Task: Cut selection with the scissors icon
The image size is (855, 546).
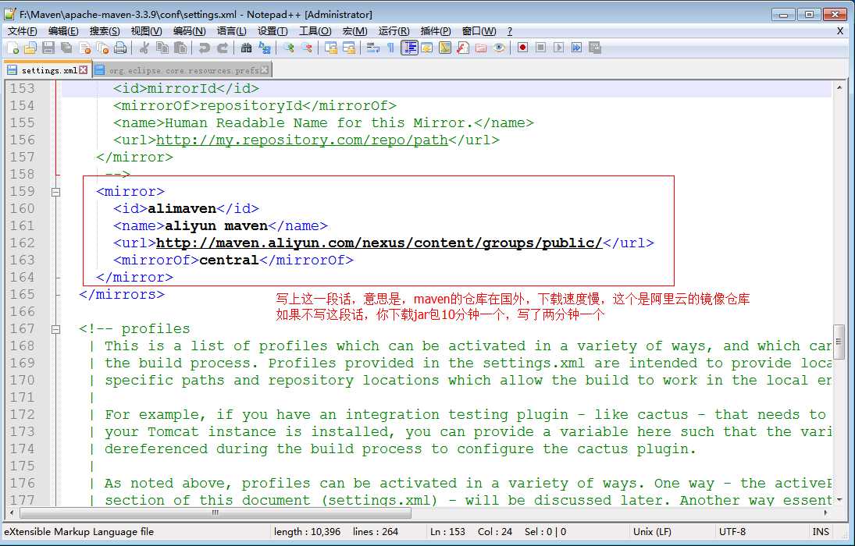Action: (144, 48)
